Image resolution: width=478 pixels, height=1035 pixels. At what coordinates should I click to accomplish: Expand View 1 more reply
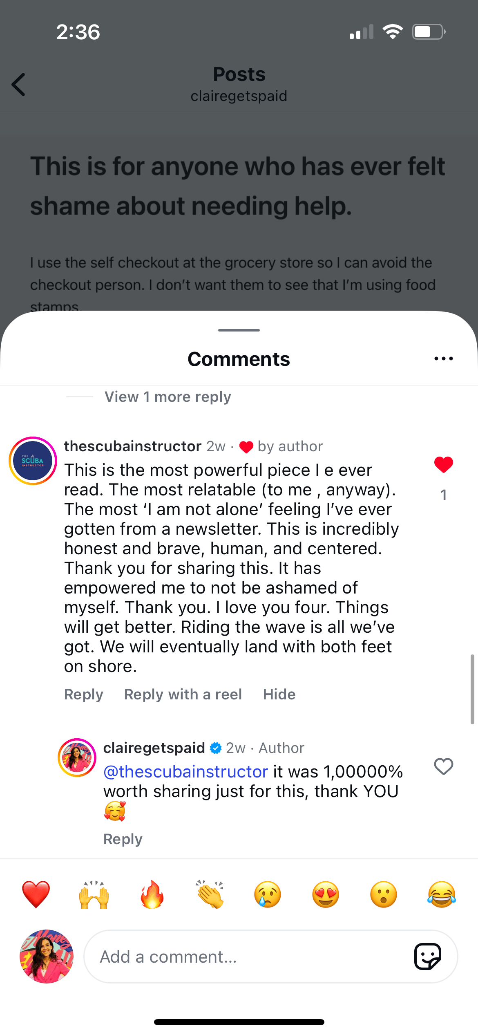click(168, 397)
